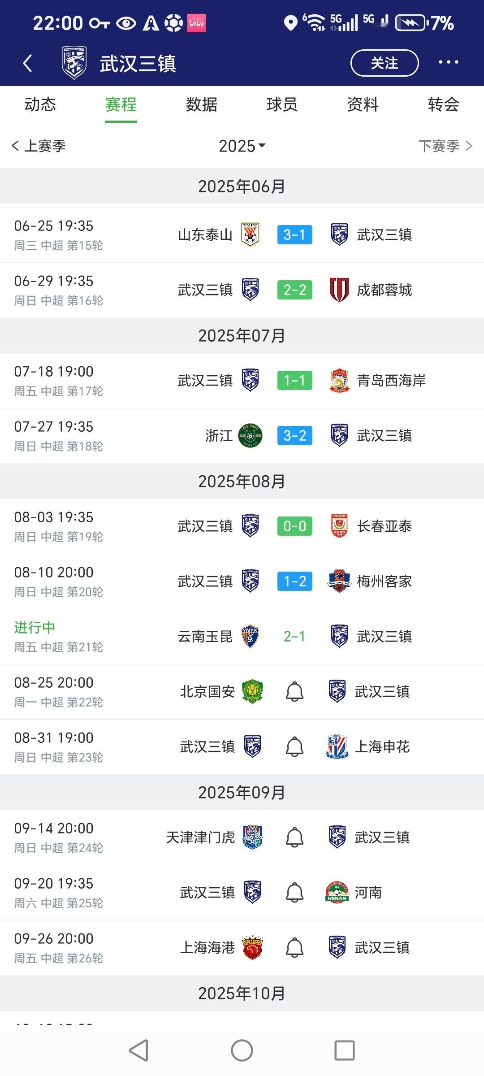The width and height of the screenshot is (484, 1076).
Task: Tap the 河南 HENAN team crest
Action: [337, 892]
